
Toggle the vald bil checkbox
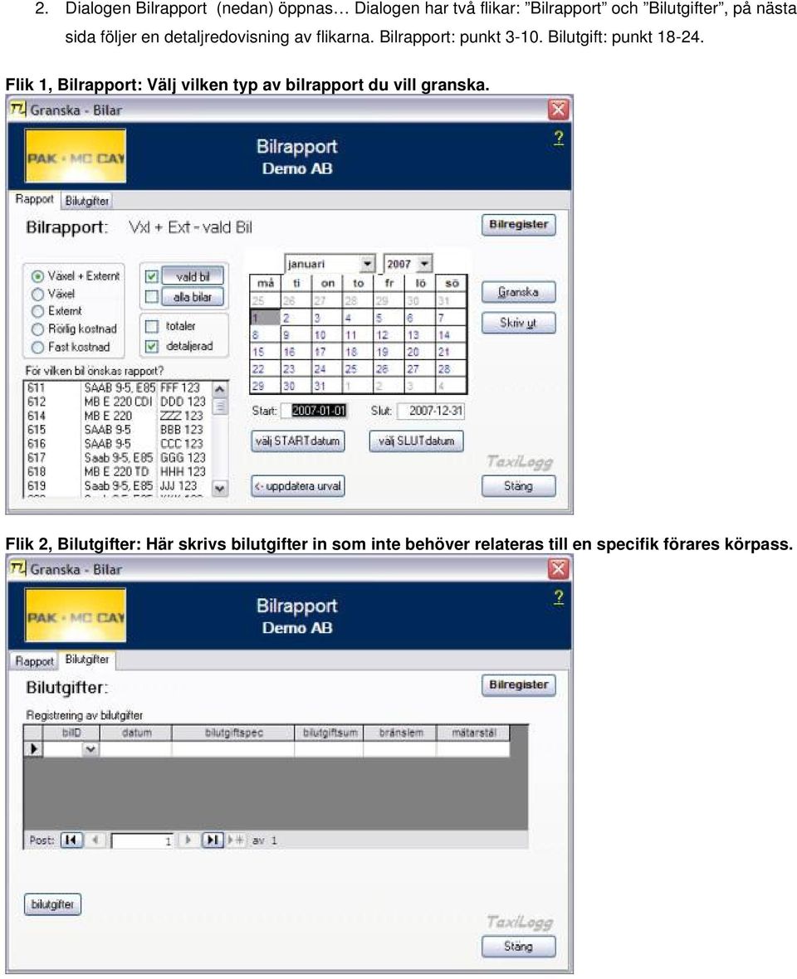click(151, 276)
